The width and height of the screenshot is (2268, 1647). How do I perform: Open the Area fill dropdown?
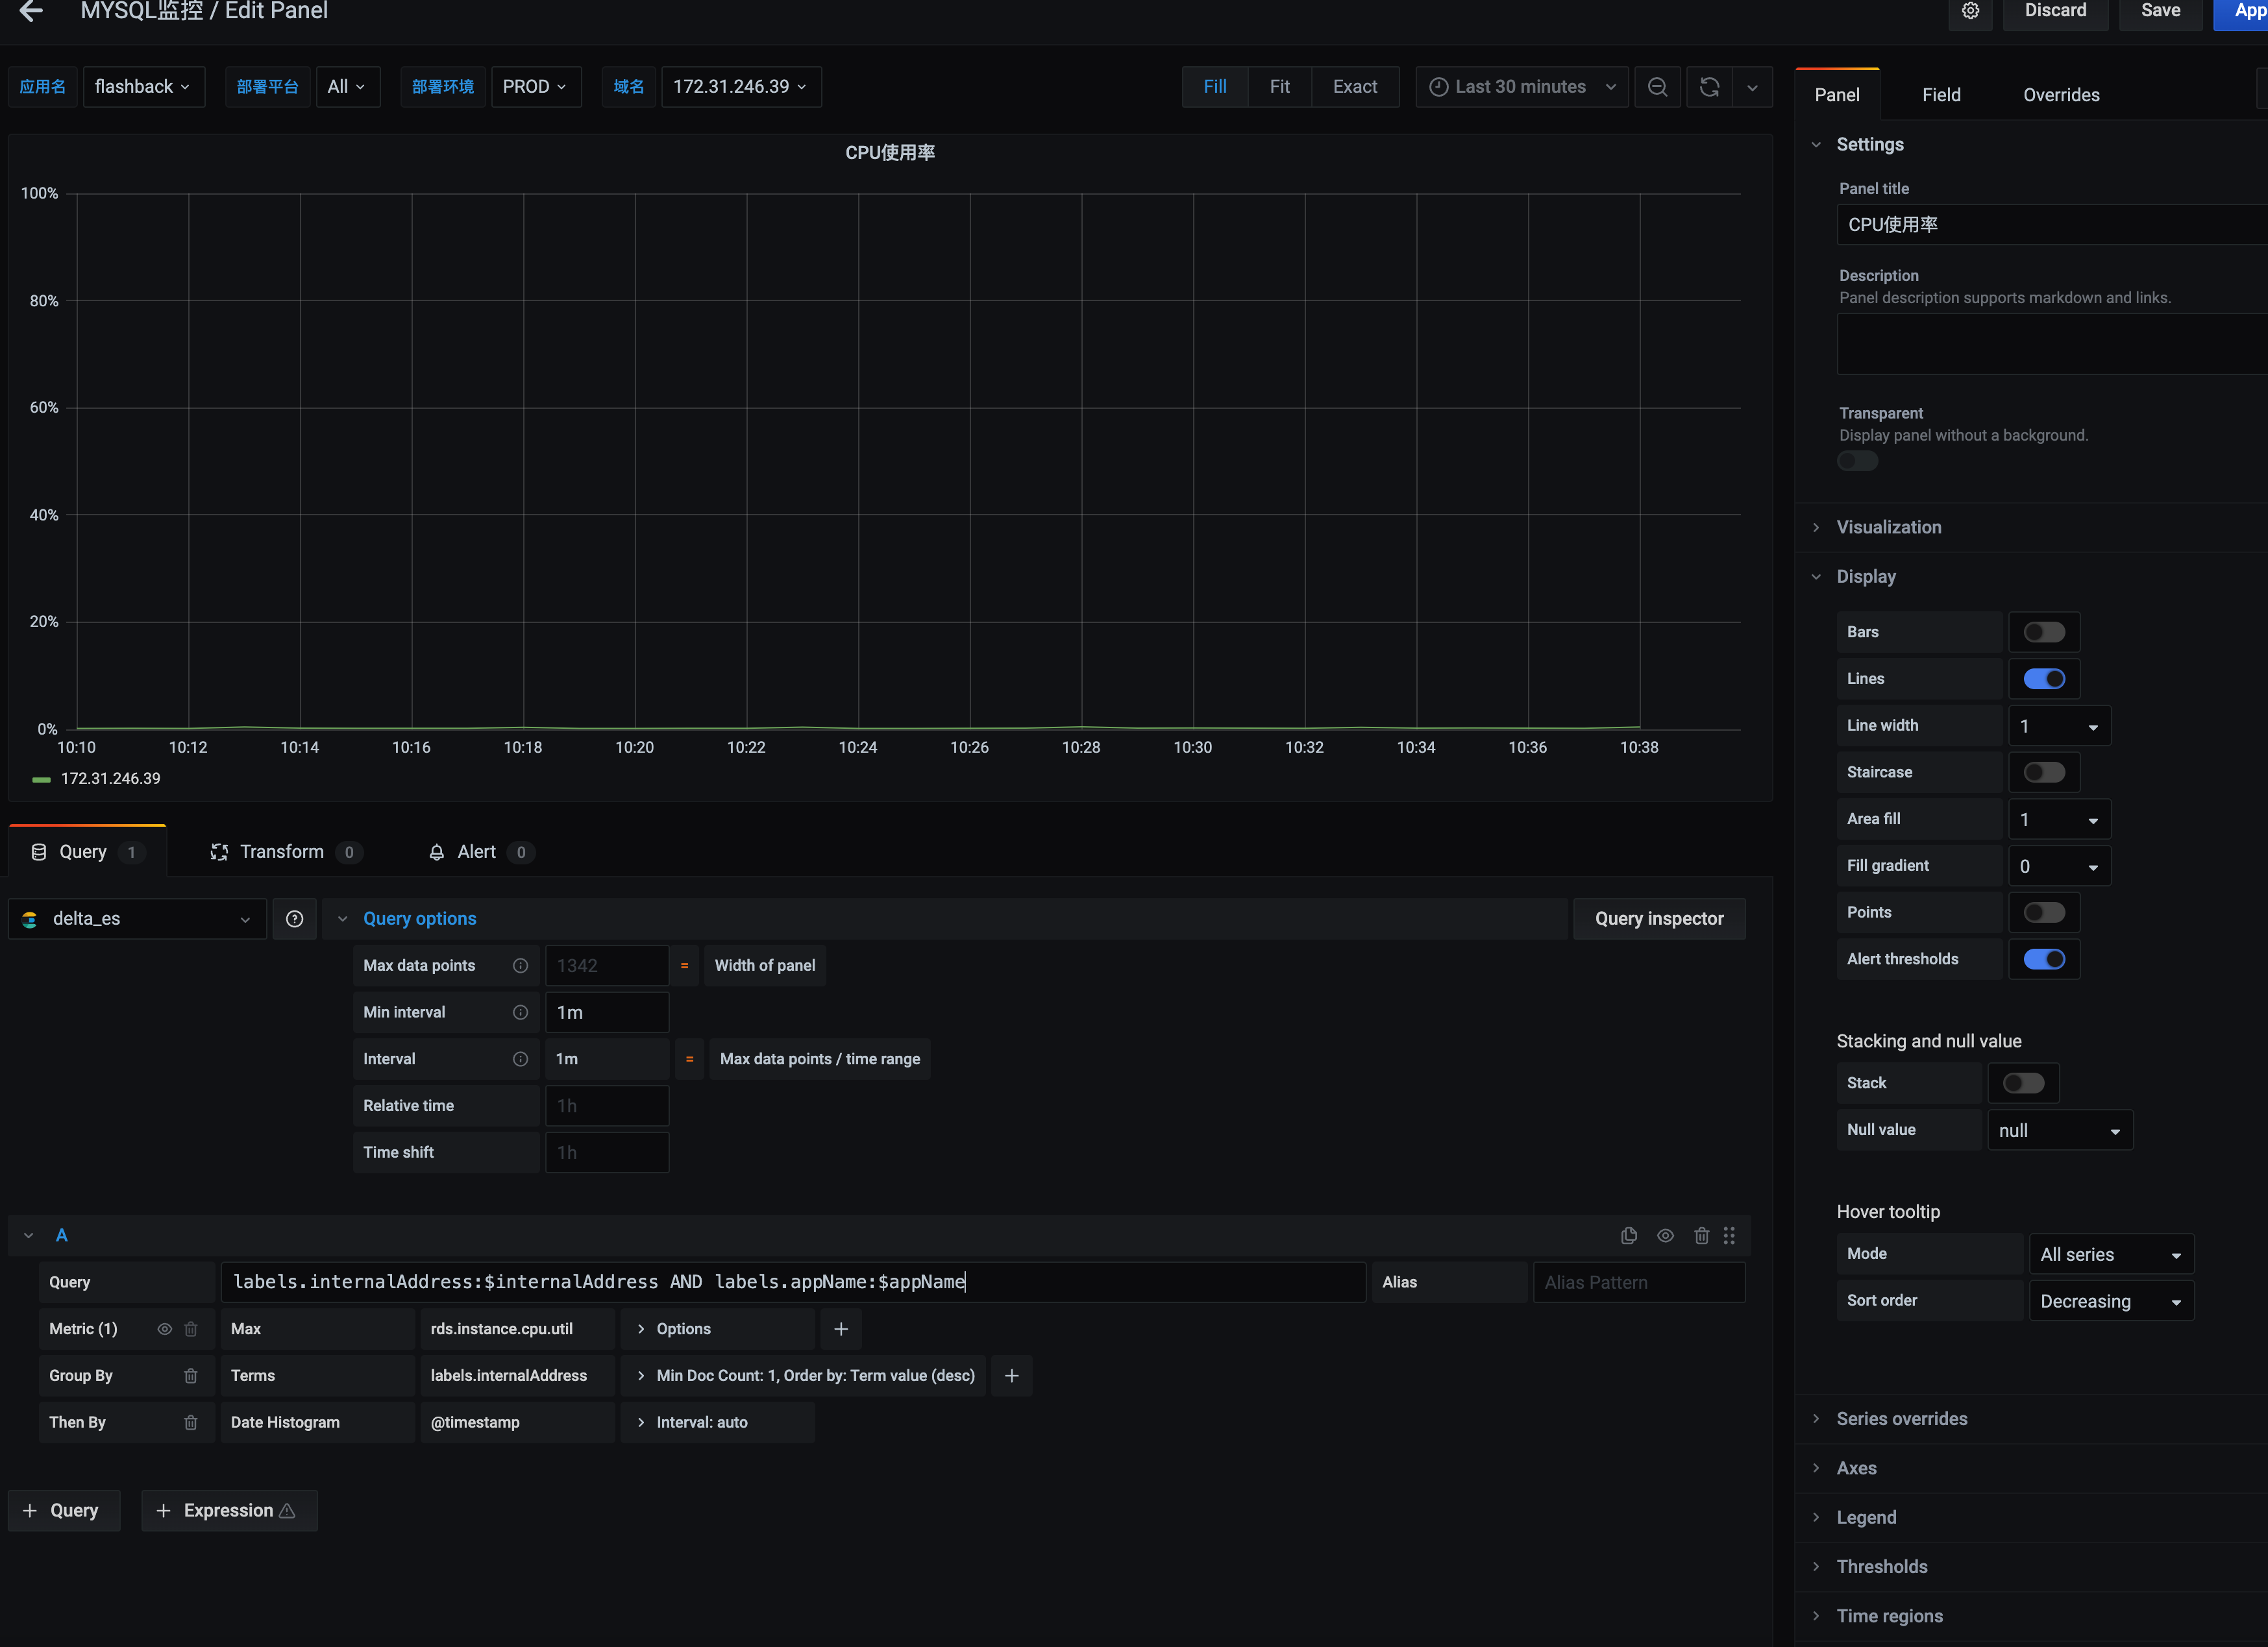coord(2059,819)
